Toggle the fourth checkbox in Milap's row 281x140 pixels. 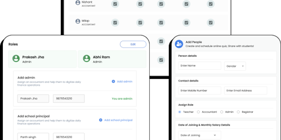point(186,23)
